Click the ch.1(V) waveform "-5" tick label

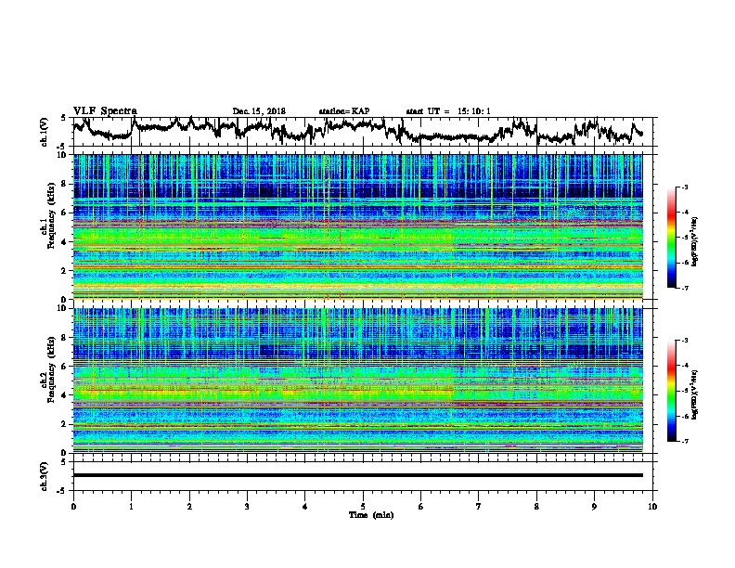(x=62, y=147)
